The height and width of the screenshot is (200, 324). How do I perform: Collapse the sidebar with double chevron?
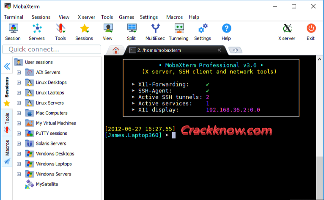click(x=7, y=66)
